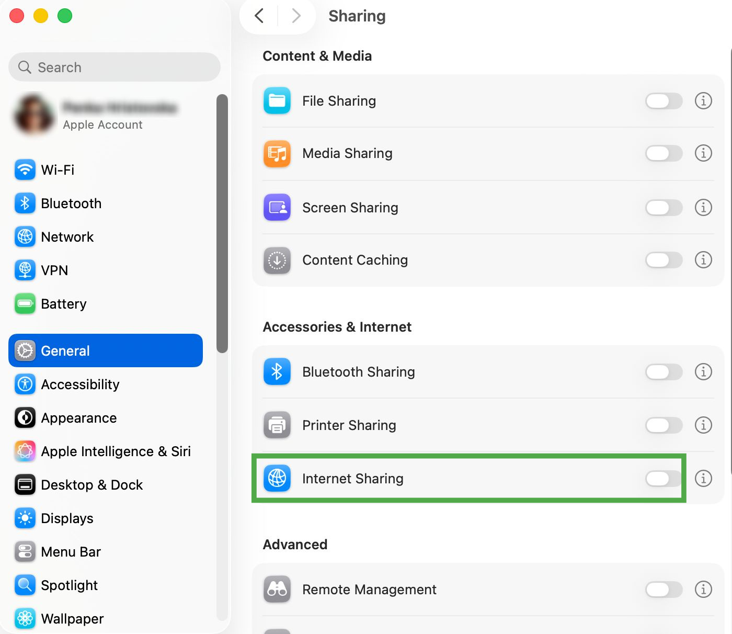Toggle Remote Management on
732x634 pixels.
pyautogui.click(x=664, y=590)
